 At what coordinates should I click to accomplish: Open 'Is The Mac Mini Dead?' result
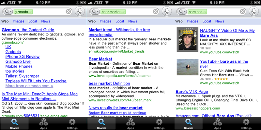coord(39,97)
